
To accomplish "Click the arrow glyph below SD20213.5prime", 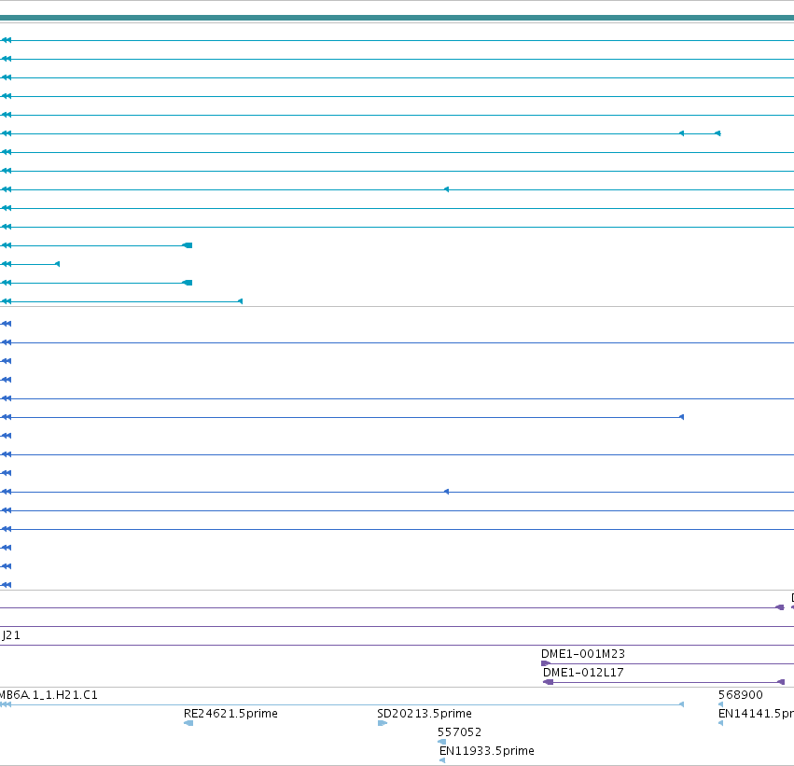I will (383, 723).
